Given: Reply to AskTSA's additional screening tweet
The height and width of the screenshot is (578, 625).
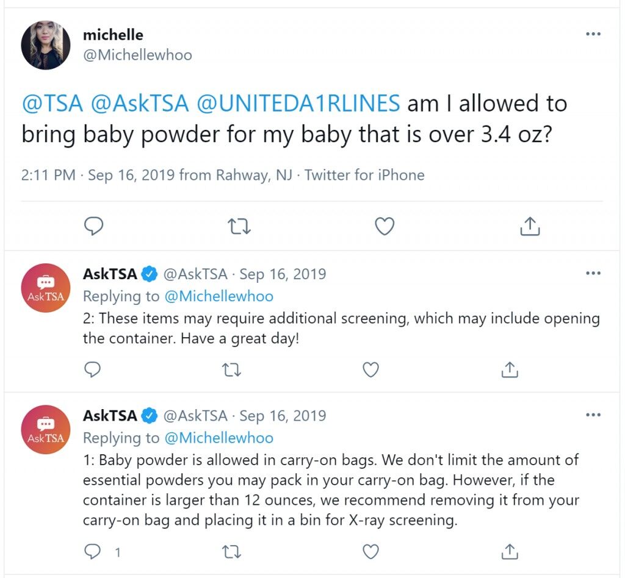Looking at the screenshot, I should pyautogui.click(x=93, y=370).
